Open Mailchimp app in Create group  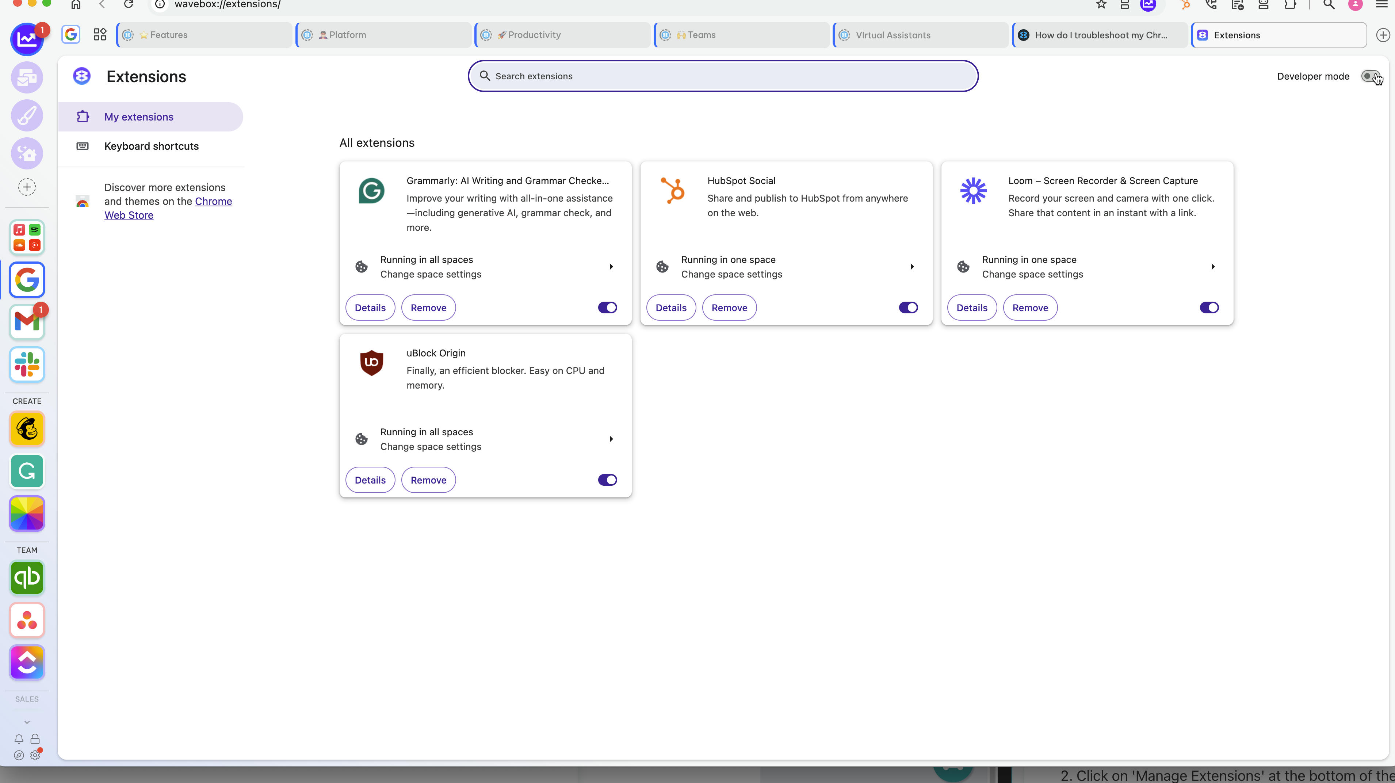[x=27, y=429]
